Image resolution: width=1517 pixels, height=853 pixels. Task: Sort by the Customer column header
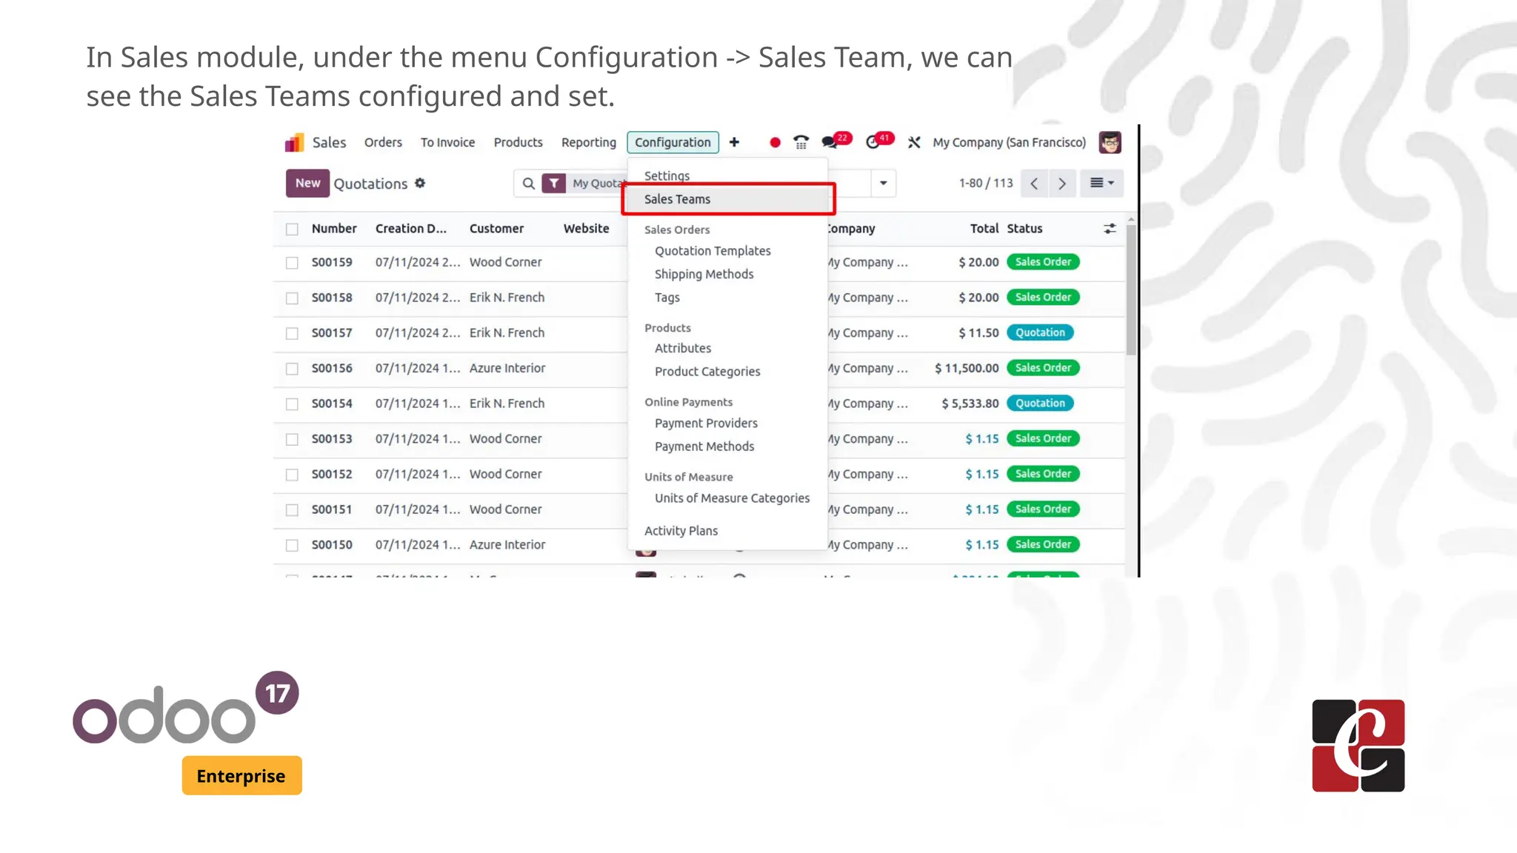point(496,229)
